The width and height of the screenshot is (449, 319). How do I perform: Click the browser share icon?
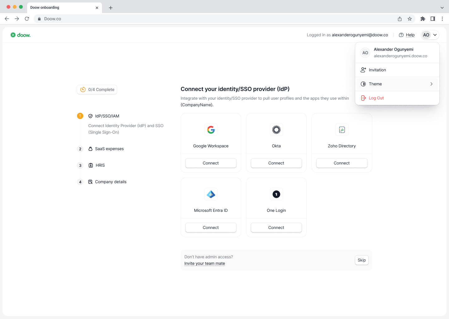coord(400,19)
